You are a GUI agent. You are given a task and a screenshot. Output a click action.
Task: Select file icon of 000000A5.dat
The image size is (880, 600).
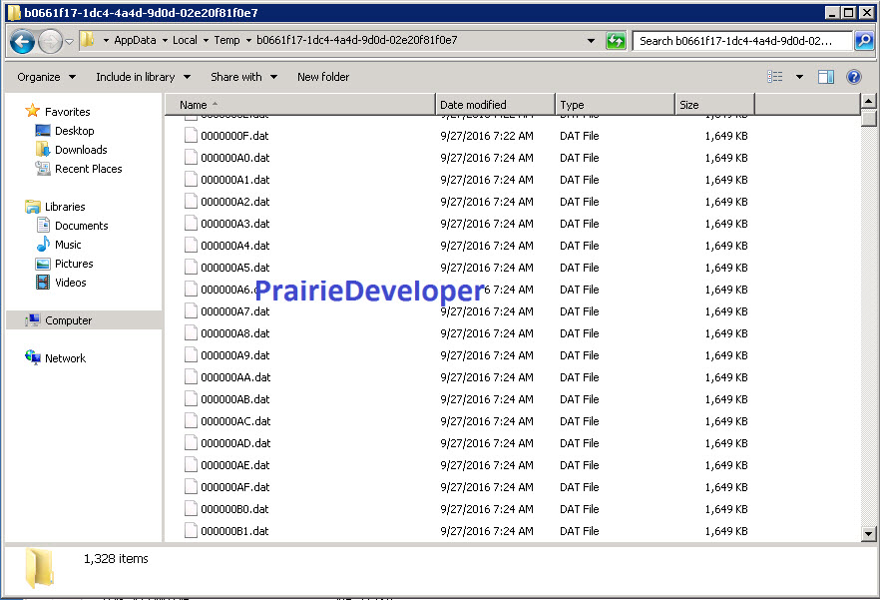point(191,267)
